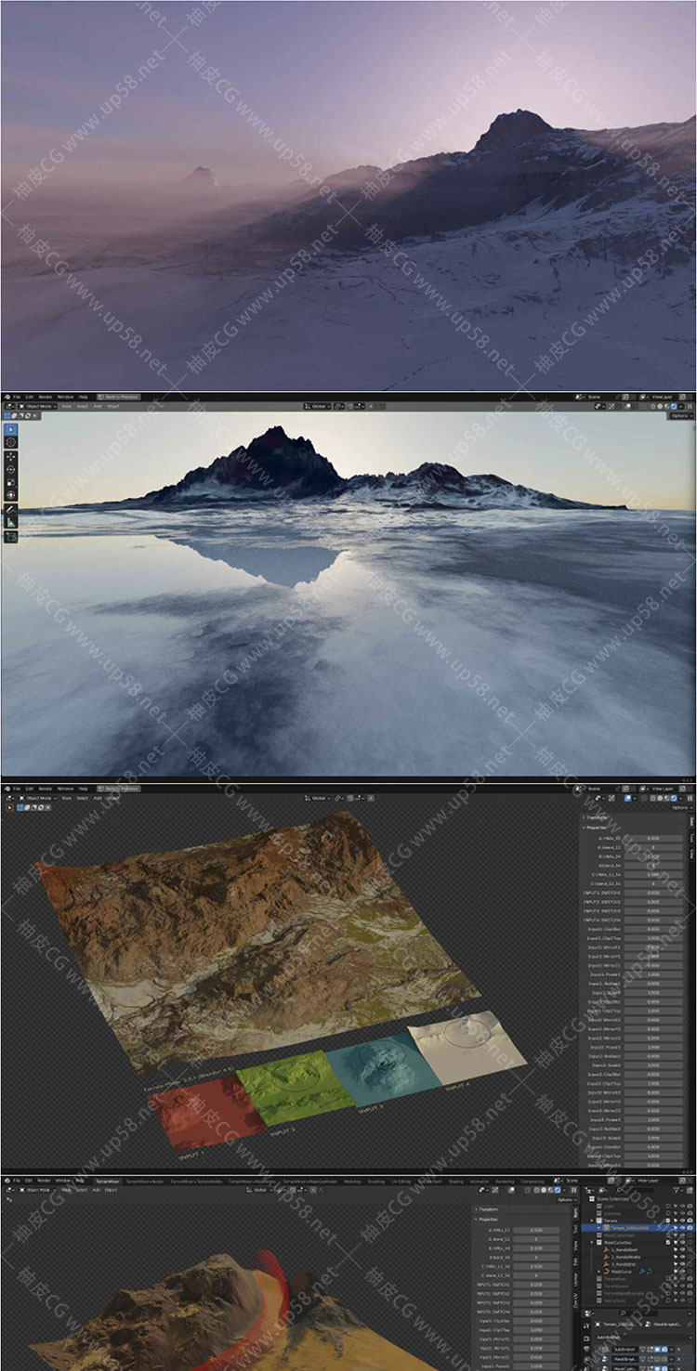
Task: Select the Move tool in the lake-render viewport
Action: point(11,457)
